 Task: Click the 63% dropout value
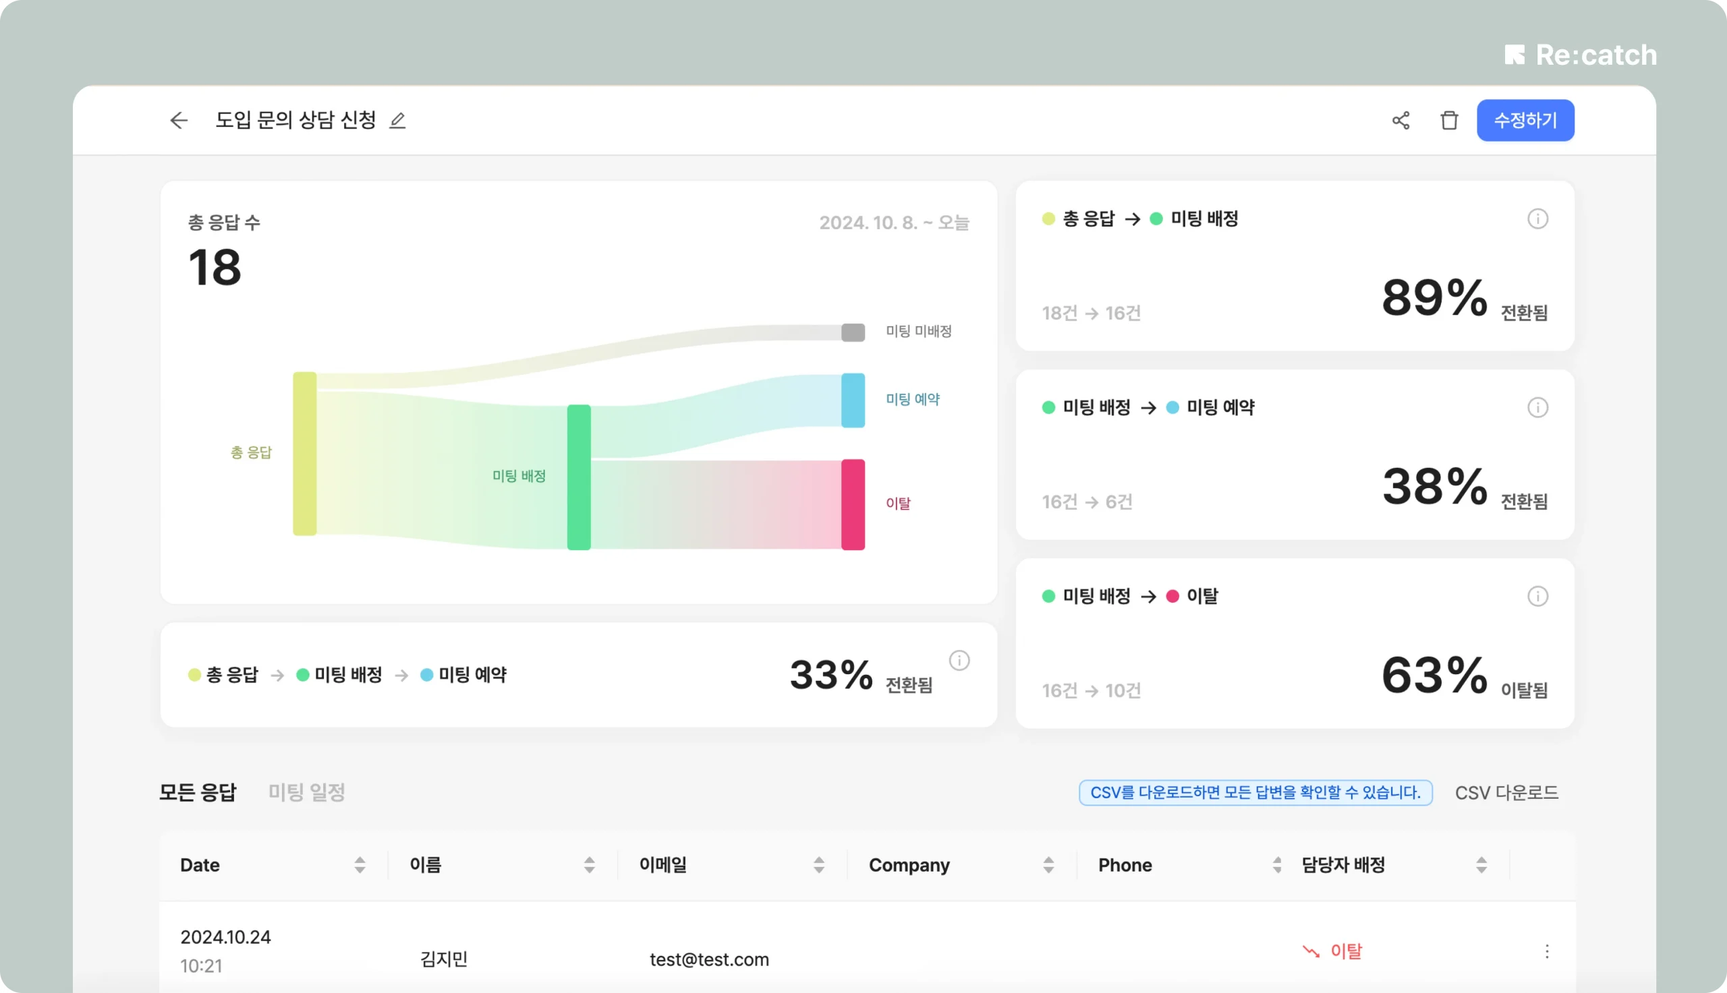pos(1434,676)
